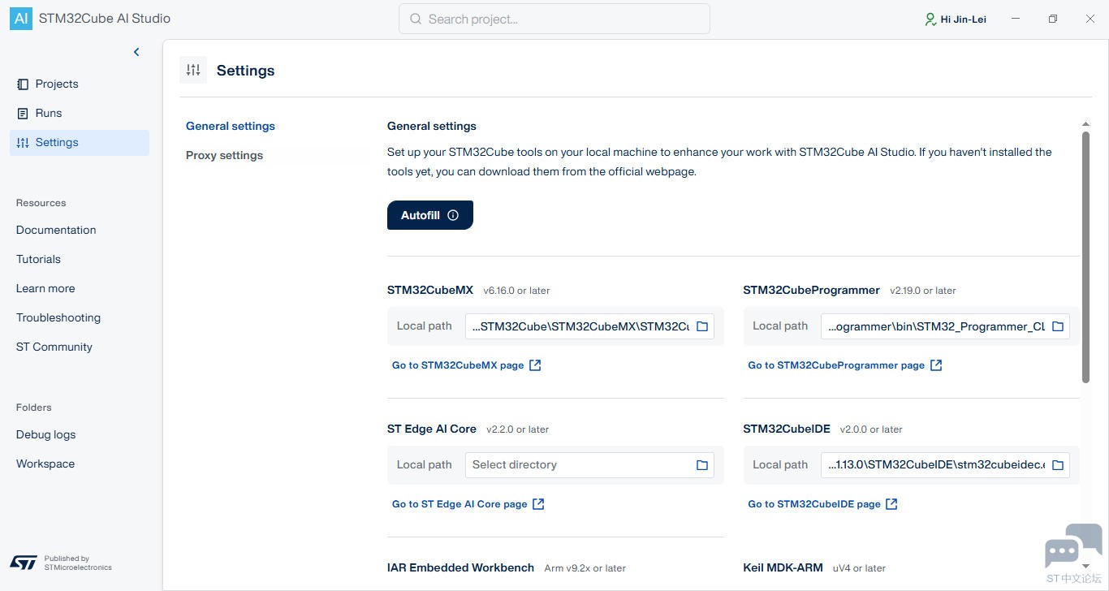Browse folder for STM32CubeProgrammer path
The height and width of the screenshot is (591, 1109).
tap(1058, 326)
